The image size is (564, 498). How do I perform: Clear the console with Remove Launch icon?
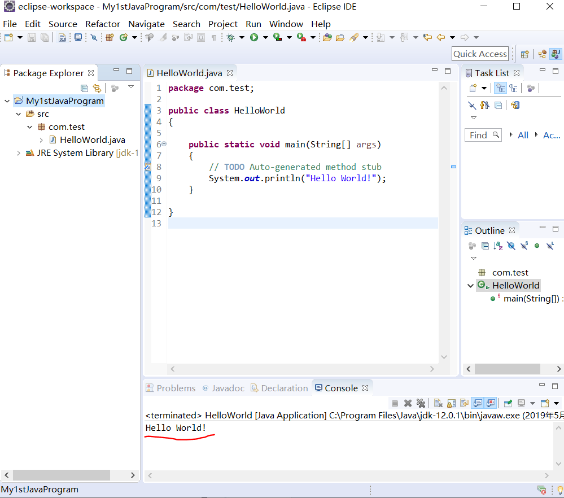click(408, 403)
